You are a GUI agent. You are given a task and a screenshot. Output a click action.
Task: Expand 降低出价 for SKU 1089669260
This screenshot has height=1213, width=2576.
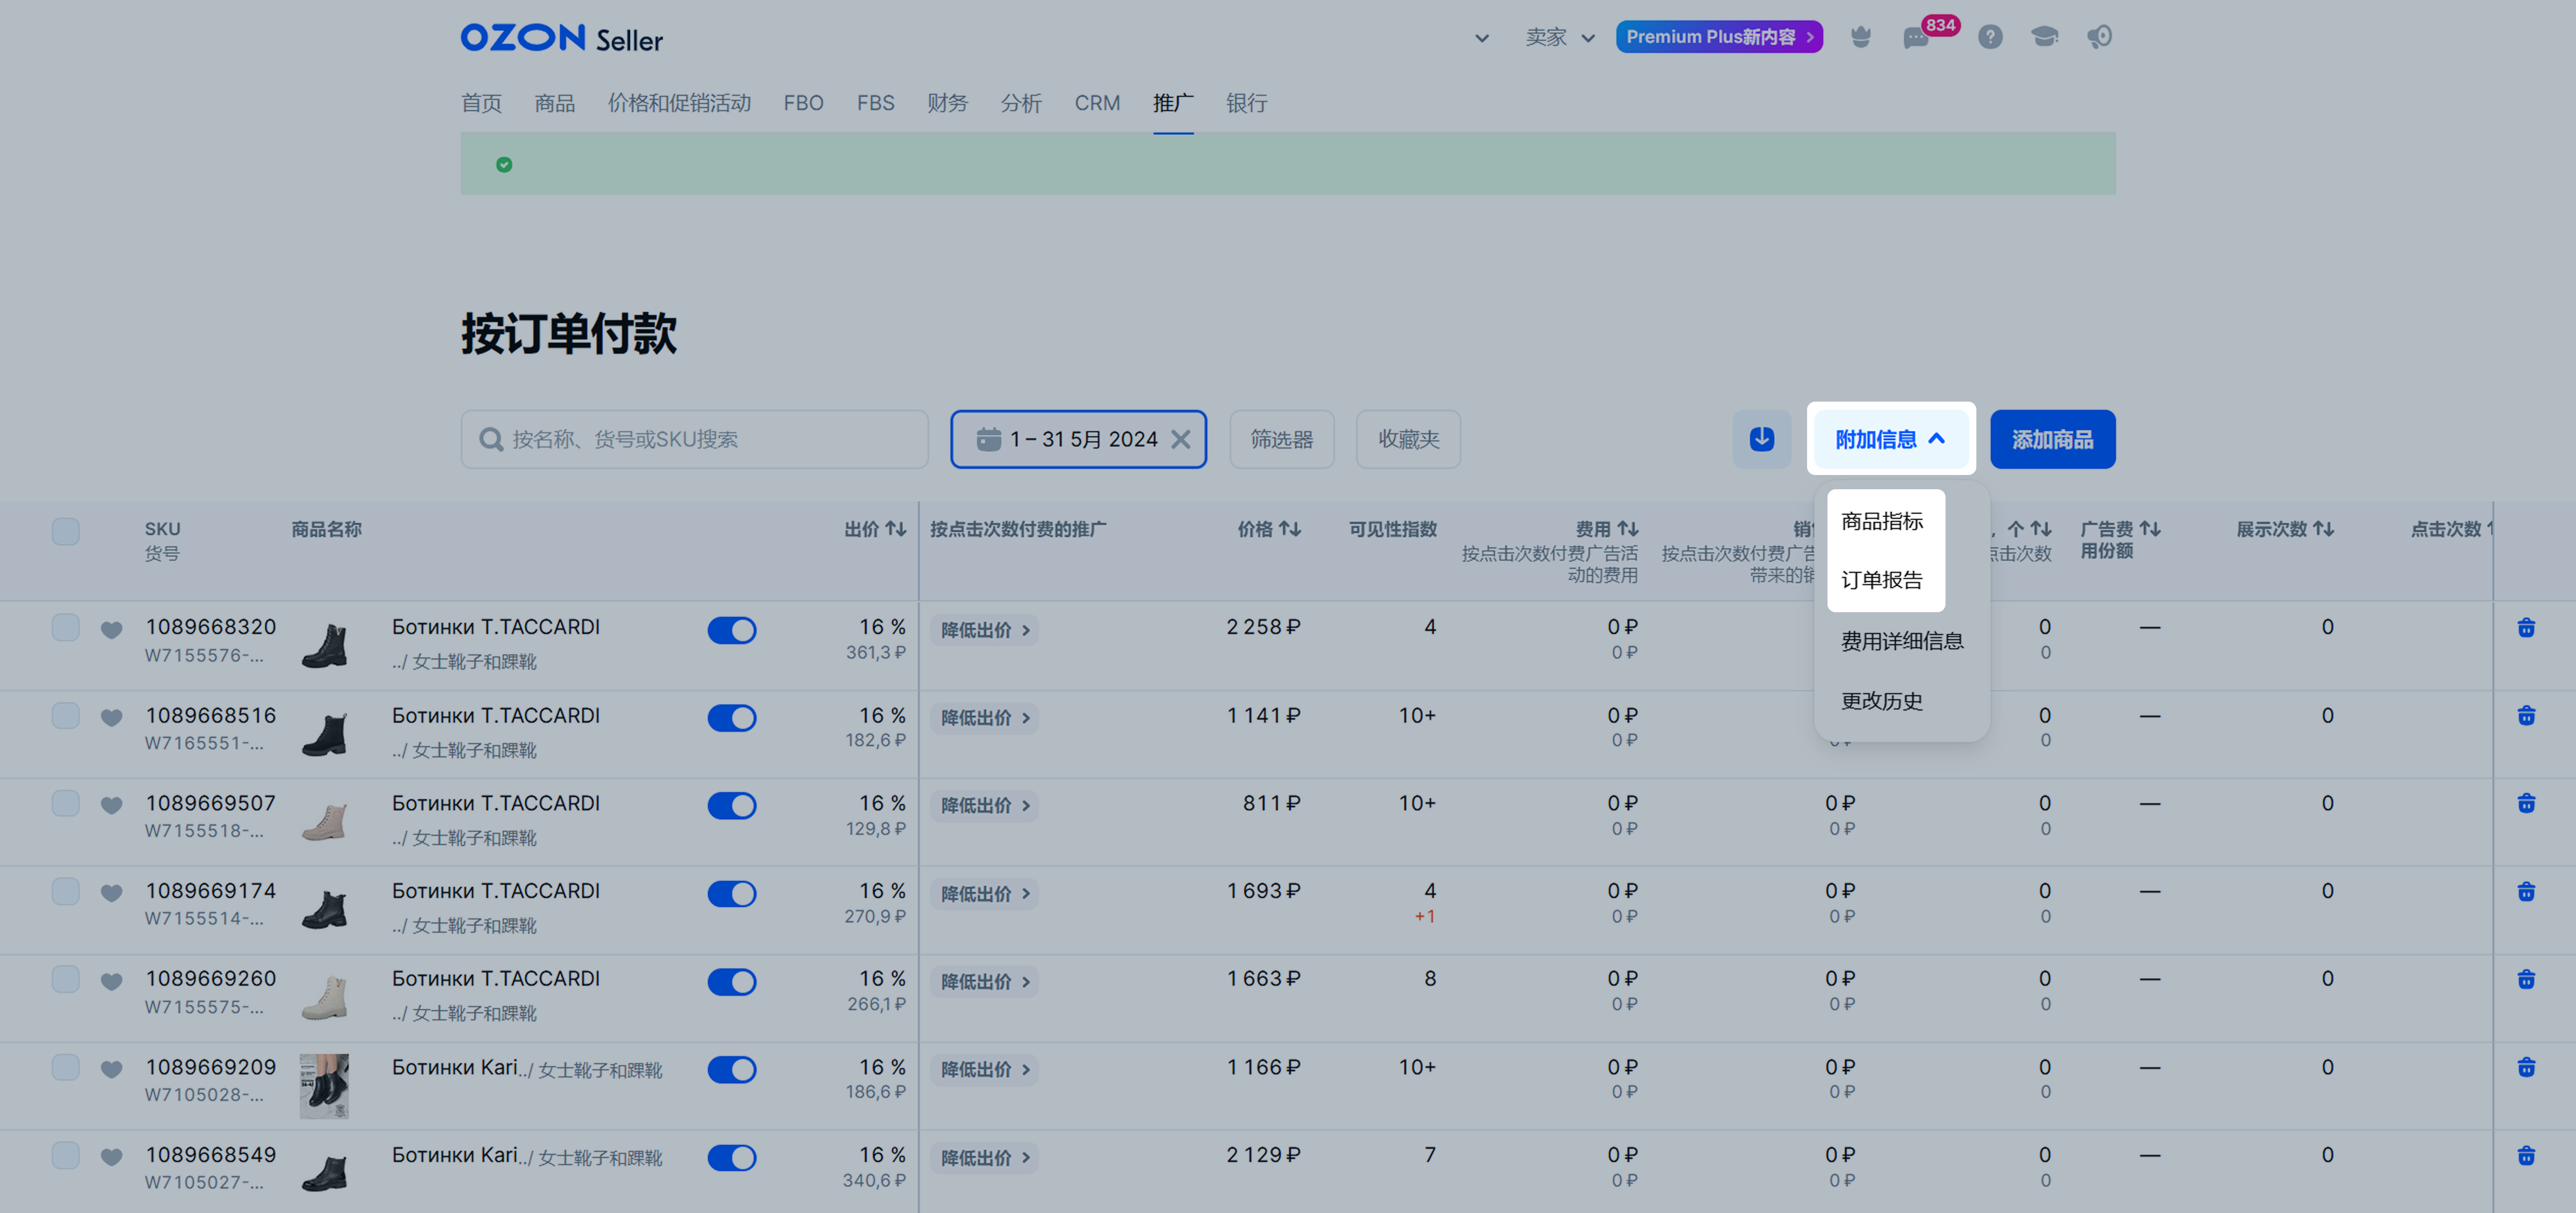(x=985, y=981)
